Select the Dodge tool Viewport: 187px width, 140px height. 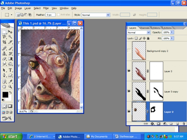tap(10, 64)
